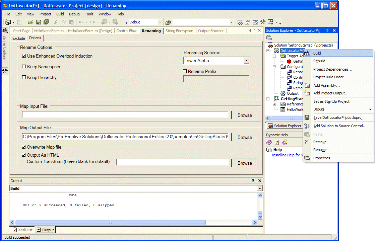The image size is (376, 241).
Task: Close the Output panel
Action: coord(260,181)
